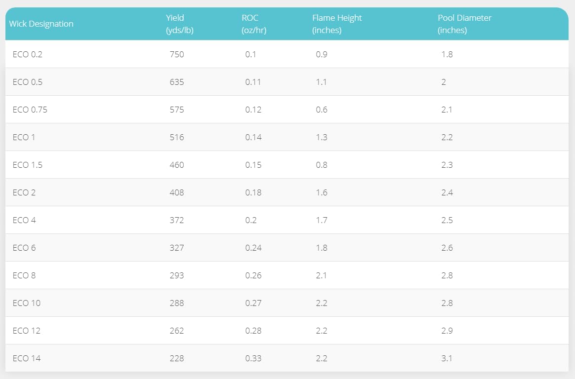The height and width of the screenshot is (379, 575).
Task: Click the ECO 1.5 wick cell
Action: [28, 165]
